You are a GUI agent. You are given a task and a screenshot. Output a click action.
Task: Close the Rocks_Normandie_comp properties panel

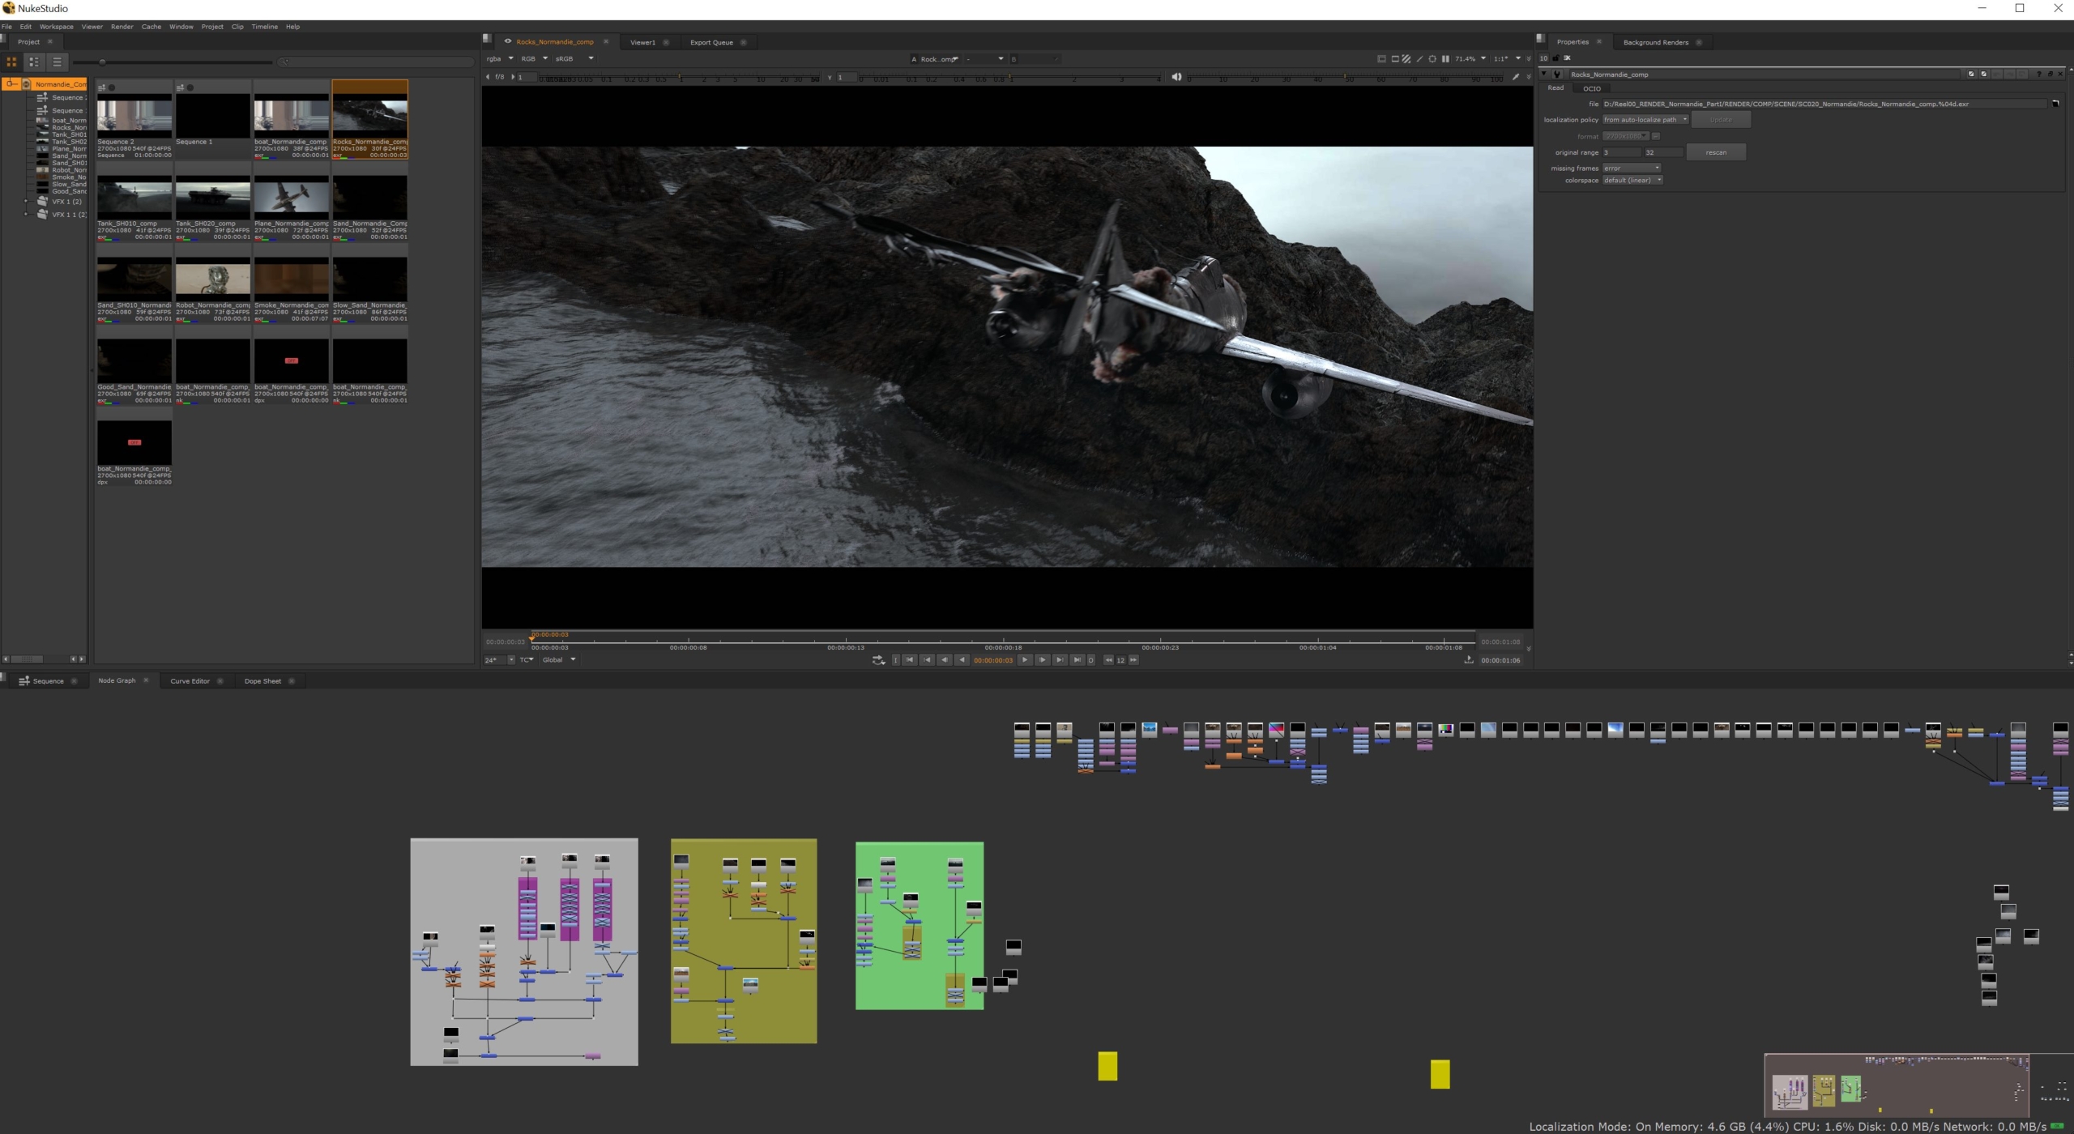(2060, 74)
